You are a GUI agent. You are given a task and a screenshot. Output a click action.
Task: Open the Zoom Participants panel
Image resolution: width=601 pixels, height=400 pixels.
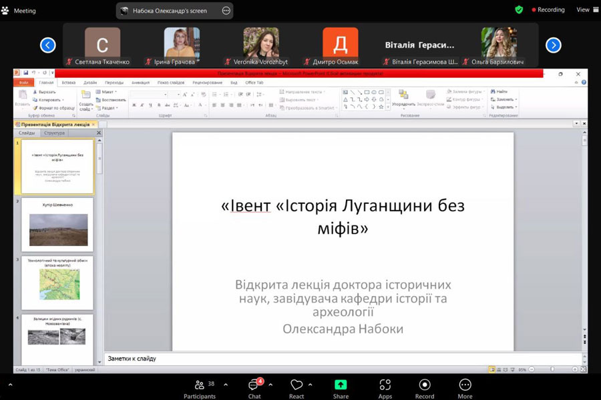200,387
